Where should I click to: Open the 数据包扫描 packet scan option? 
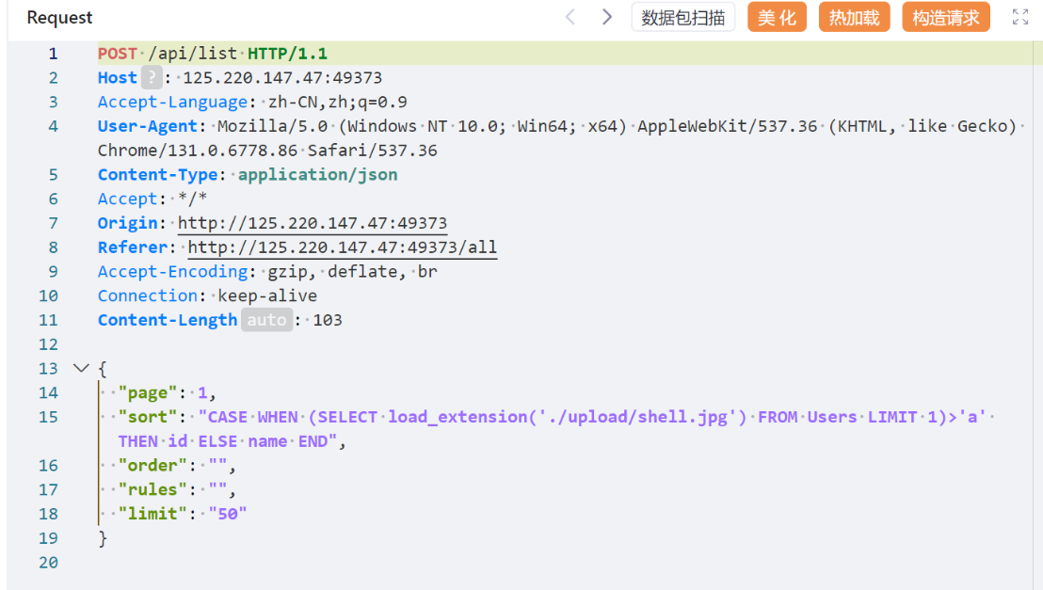683,17
